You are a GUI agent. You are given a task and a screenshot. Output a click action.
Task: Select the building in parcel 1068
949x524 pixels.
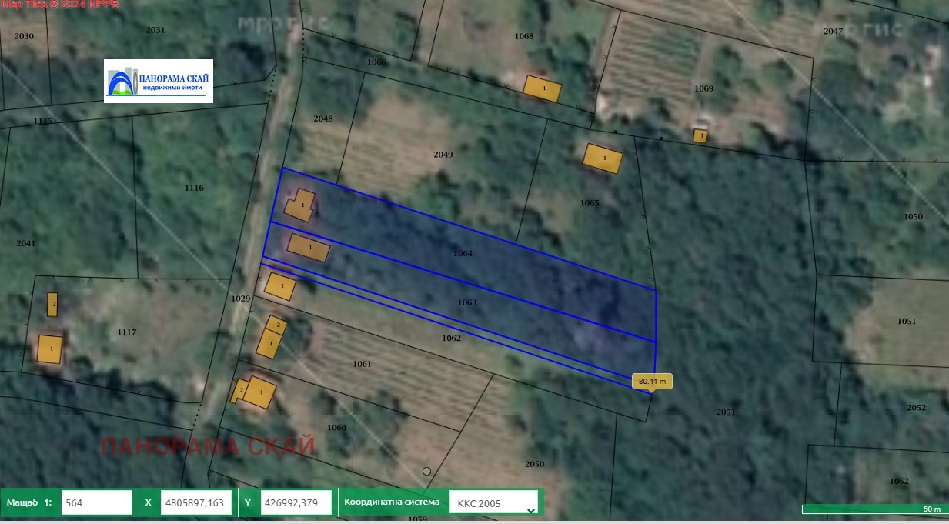(543, 88)
